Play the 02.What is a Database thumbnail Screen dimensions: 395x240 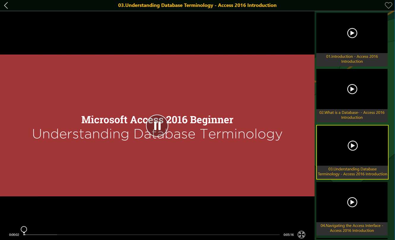[x=352, y=89]
